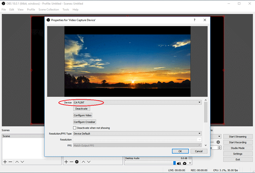Click the properties scrollbar up arrow

206,100
